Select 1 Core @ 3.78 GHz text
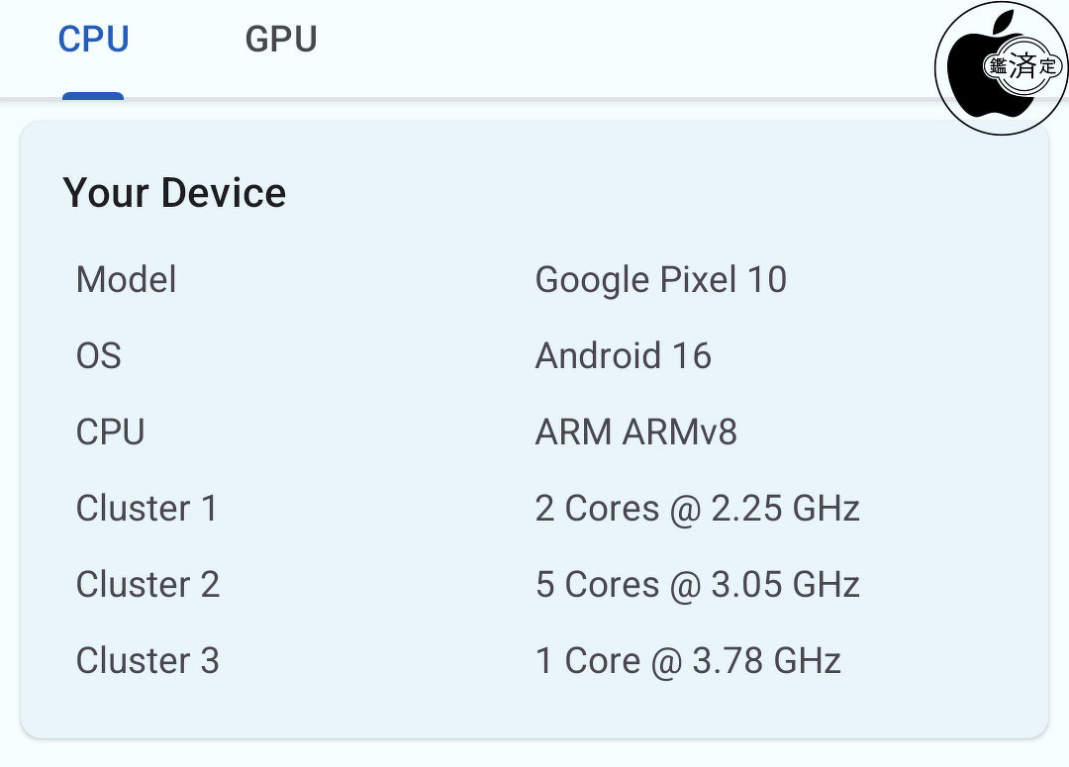 [x=688, y=661]
